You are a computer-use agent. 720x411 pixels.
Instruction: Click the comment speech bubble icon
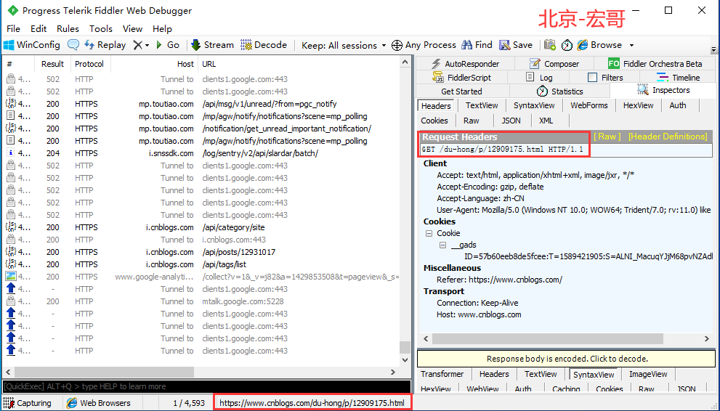point(73,45)
